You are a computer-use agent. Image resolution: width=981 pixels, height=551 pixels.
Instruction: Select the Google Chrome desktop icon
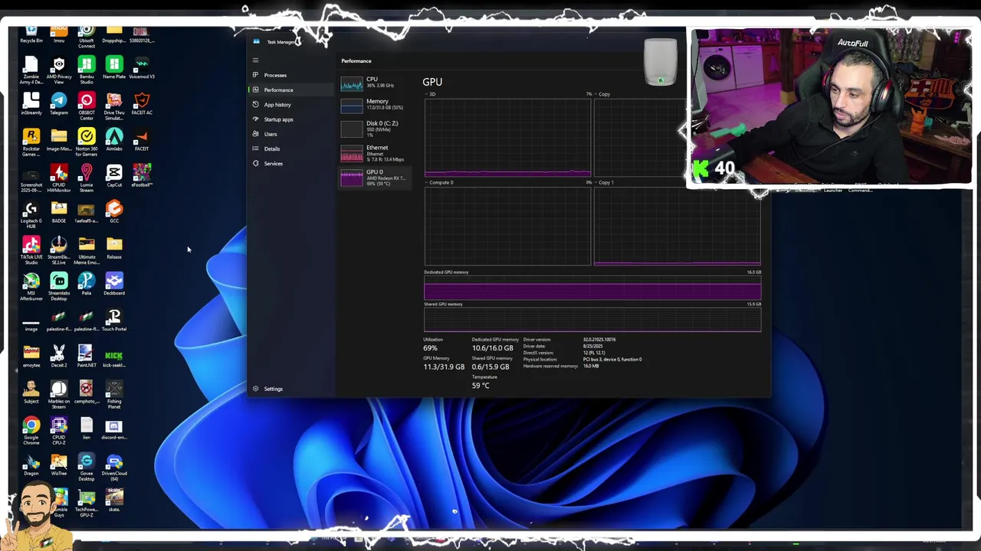[x=31, y=431]
